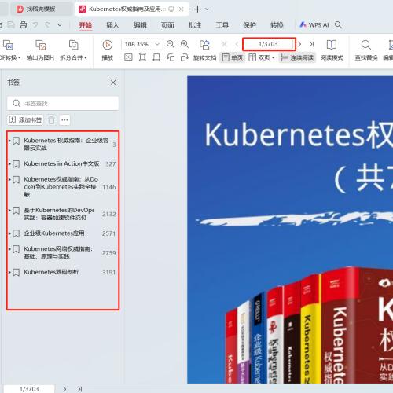Open the 转换 ribbon tab
This screenshot has width=393, height=393.
pyautogui.click(x=277, y=25)
